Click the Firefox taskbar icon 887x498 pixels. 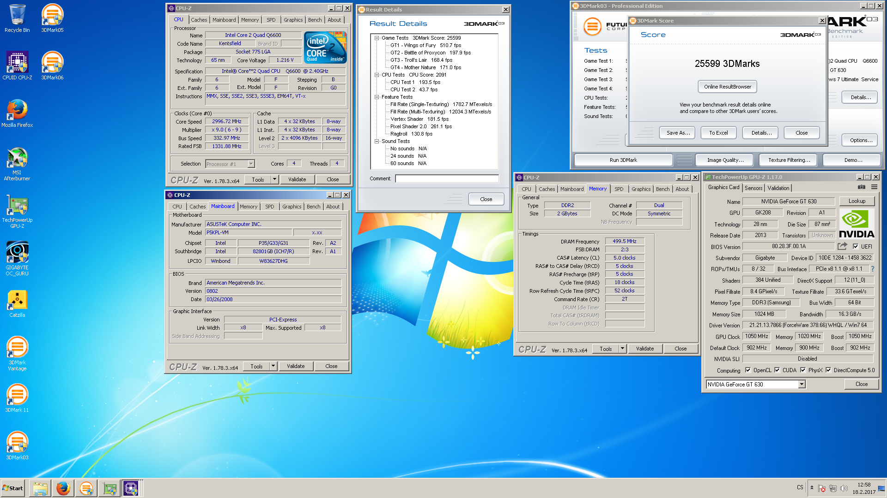tap(63, 488)
